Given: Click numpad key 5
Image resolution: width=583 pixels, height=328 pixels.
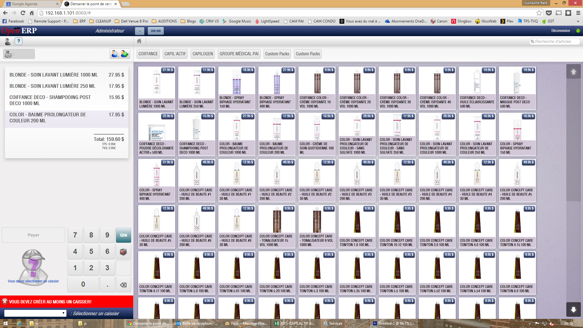Looking at the screenshot, I should (91, 251).
